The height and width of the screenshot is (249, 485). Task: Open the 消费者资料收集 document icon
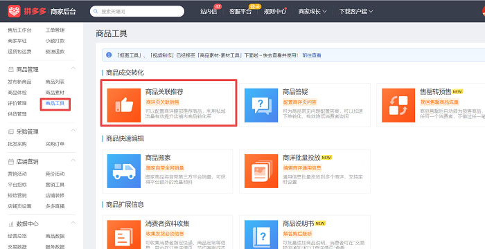[x=124, y=234]
